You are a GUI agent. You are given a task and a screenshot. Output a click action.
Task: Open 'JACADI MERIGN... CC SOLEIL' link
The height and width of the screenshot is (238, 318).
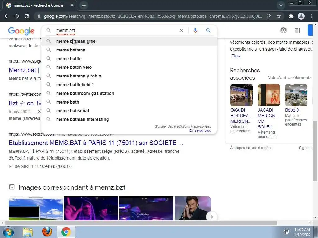pos(268,118)
